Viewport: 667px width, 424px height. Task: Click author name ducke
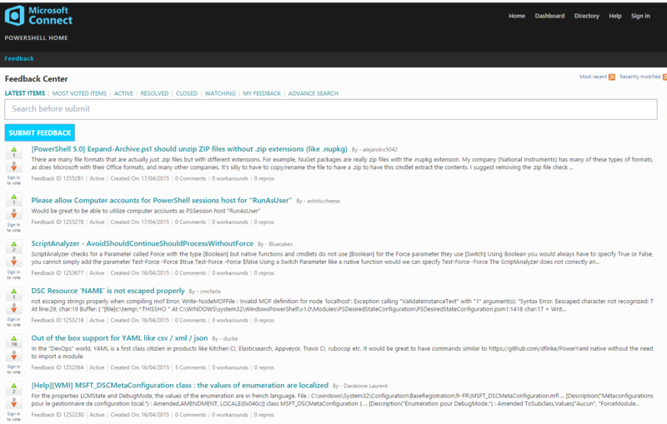[230, 338]
